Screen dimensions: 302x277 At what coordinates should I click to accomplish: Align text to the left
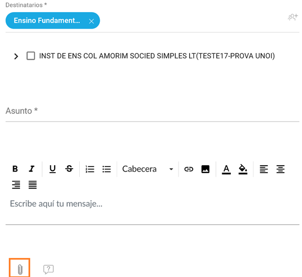click(x=264, y=169)
